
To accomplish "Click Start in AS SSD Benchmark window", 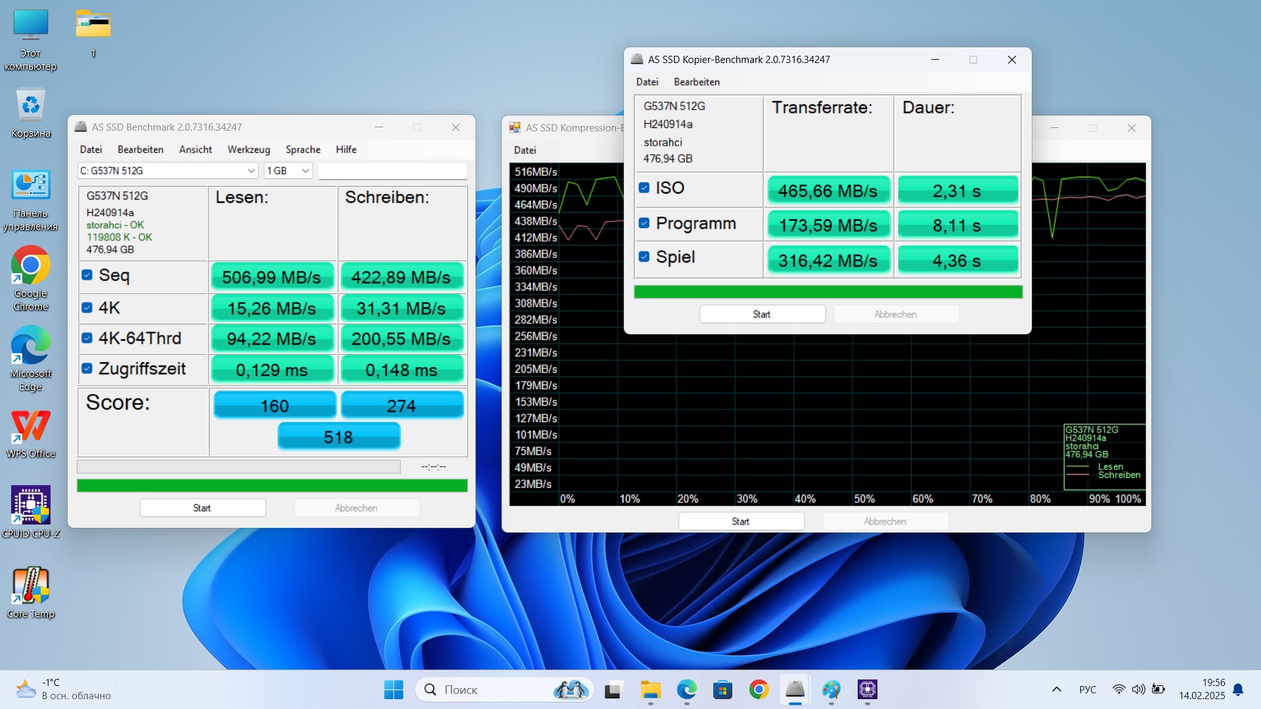I will pos(202,508).
